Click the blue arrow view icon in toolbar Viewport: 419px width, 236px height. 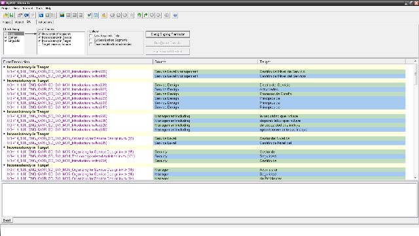[41, 15]
